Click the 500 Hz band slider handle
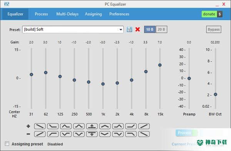 coord(89,82)
